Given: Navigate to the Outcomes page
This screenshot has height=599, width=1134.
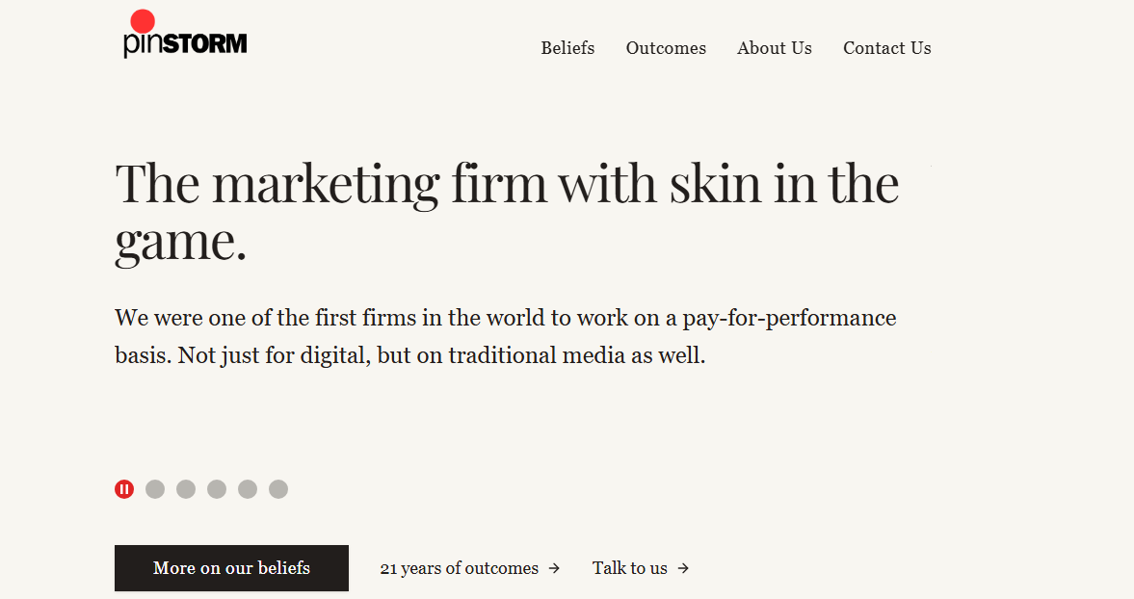Looking at the screenshot, I should (666, 48).
